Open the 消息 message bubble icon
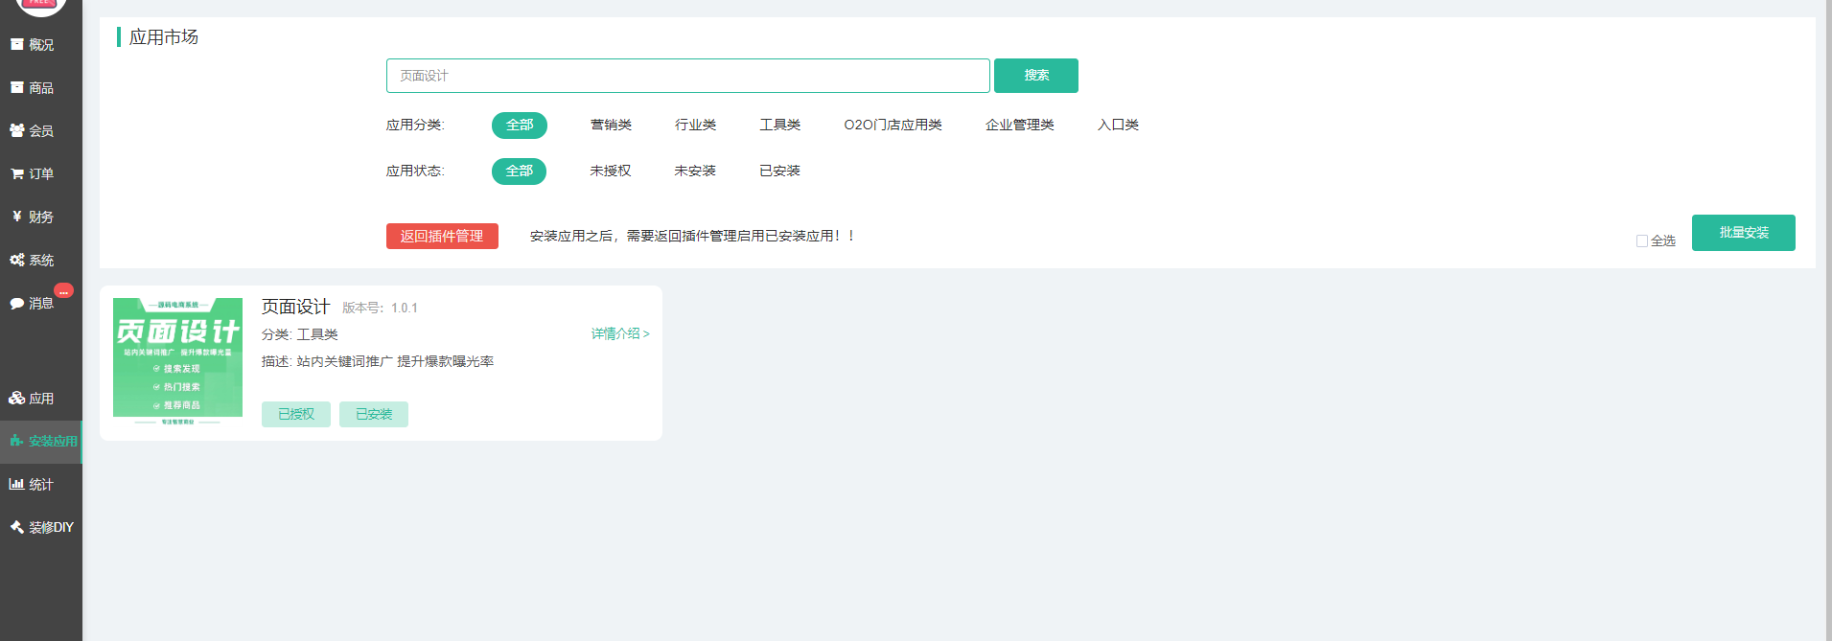 [x=16, y=304]
